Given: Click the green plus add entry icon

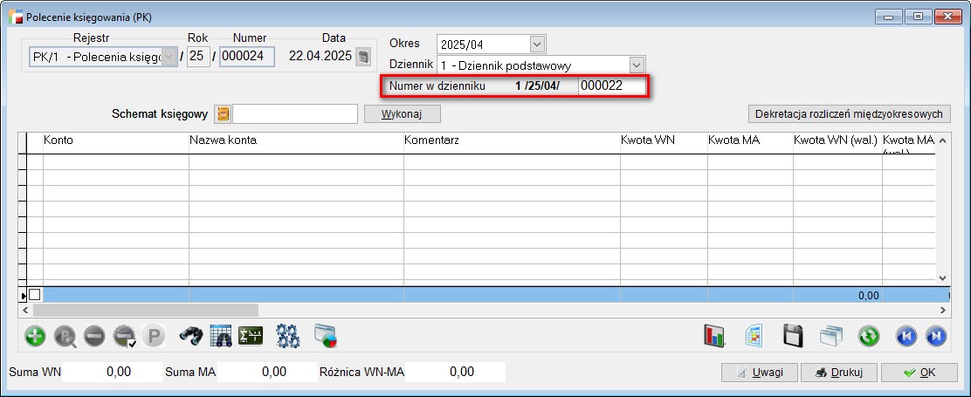Looking at the screenshot, I should pos(36,336).
